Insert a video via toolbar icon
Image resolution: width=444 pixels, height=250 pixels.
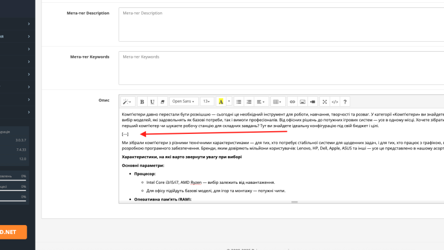pyautogui.click(x=313, y=102)
